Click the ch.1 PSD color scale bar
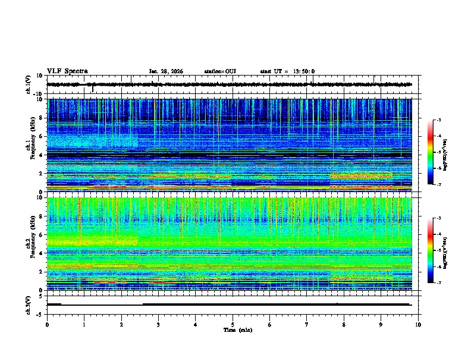This screenshot has width=471, height=364. [x=431, y=152]
